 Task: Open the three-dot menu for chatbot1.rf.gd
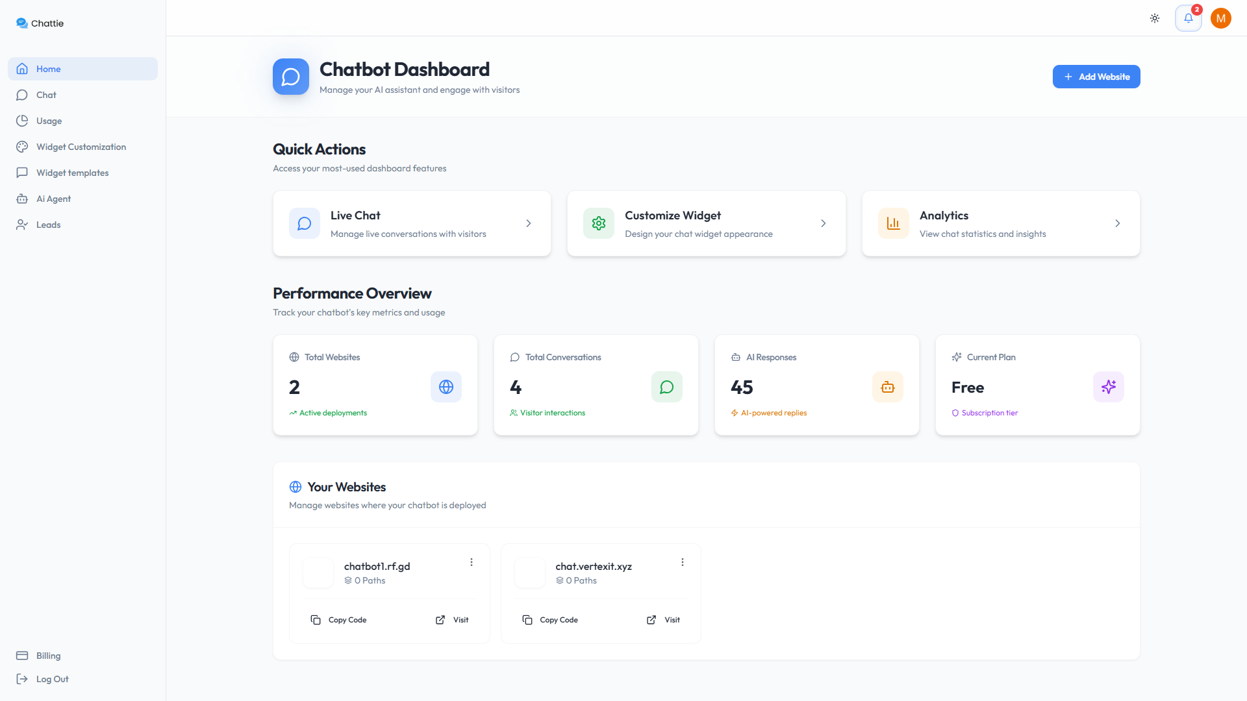coord(472,562)
